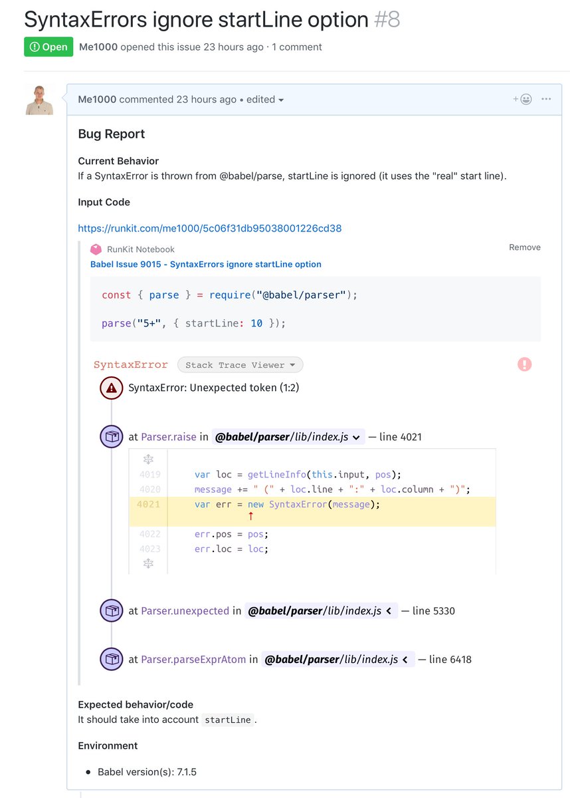The height and width of the screenshot is (798, 570).
Task: Click the warning triangle beside SyntaxError message
Action: 111,388
